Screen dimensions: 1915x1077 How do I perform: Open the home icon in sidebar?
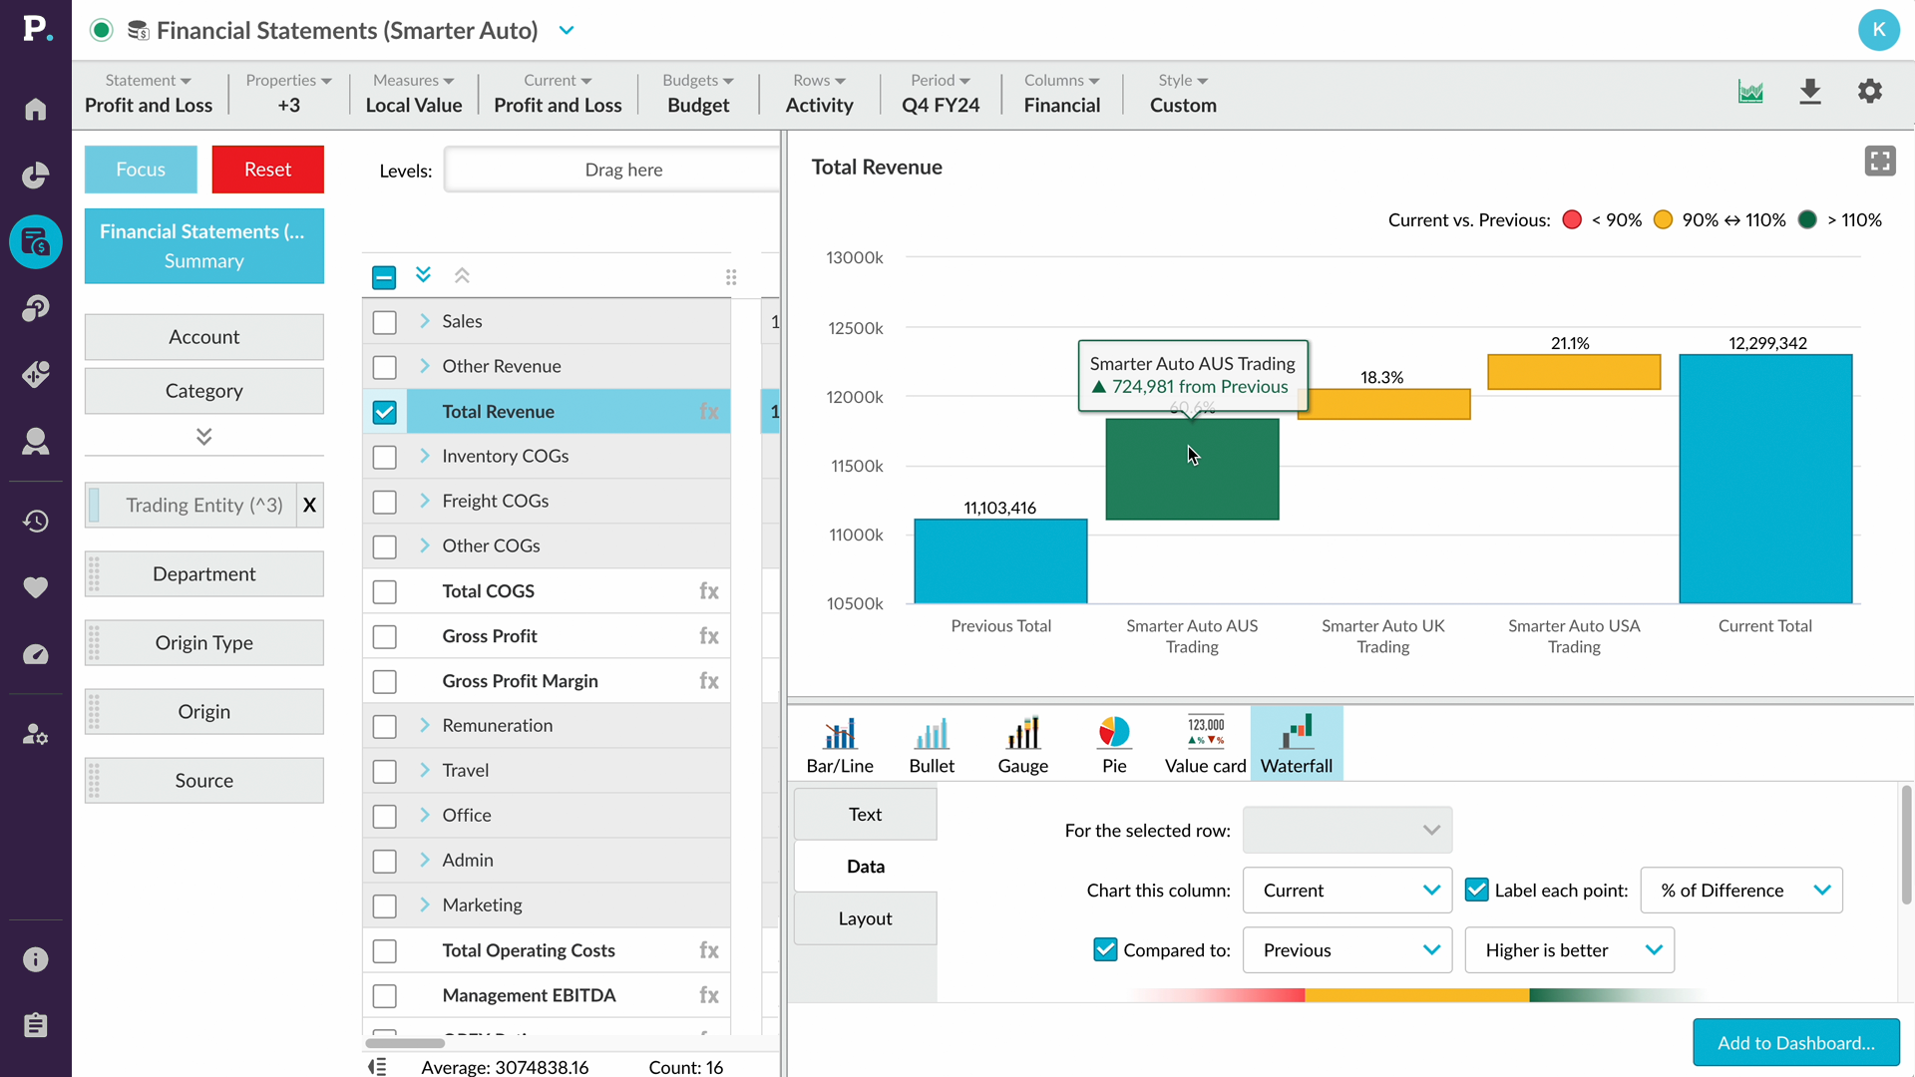pyautogui.click(x=36, y=109)
